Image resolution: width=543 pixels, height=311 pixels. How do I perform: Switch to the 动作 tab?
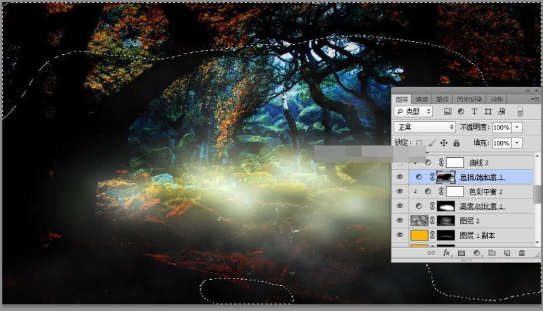pos(497,100)
